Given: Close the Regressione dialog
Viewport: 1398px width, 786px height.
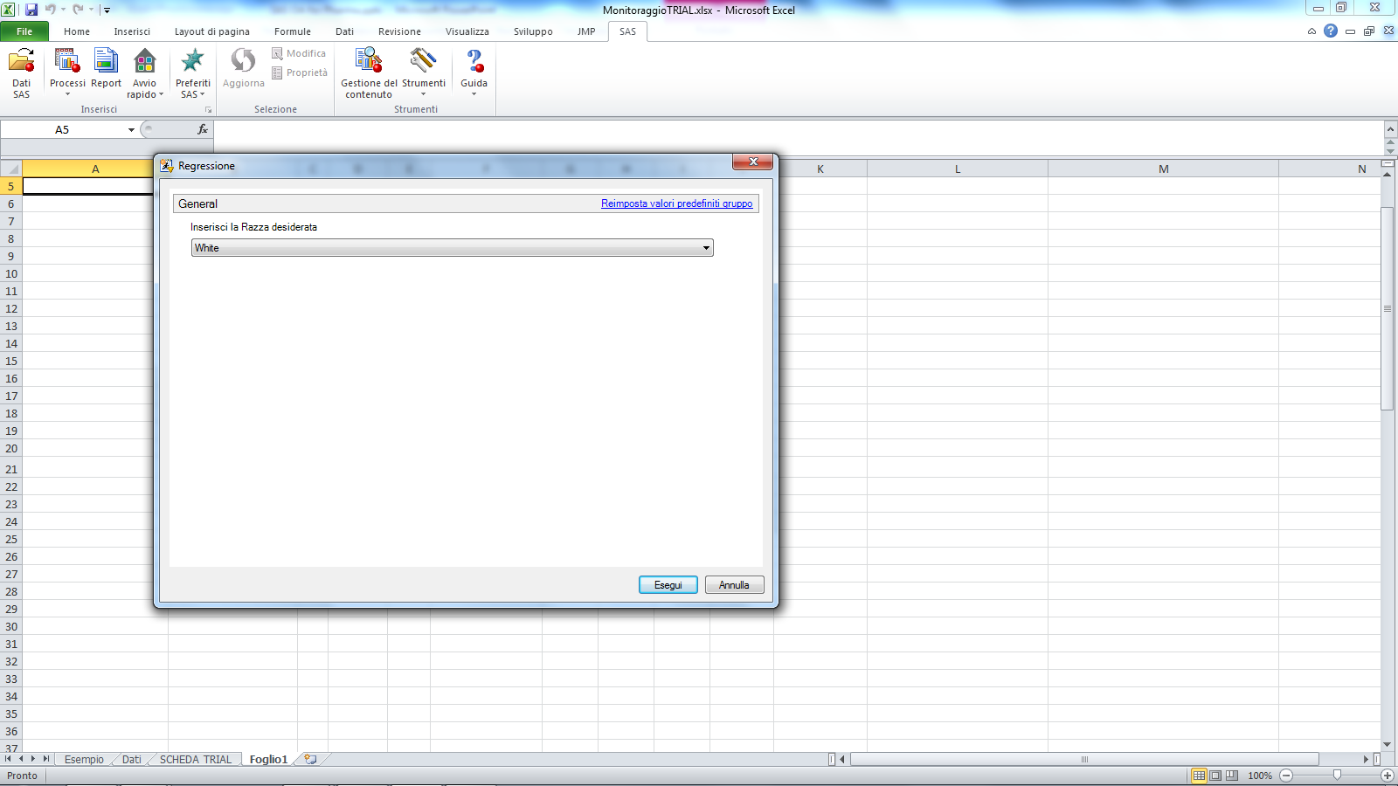Looking at the screenshot, I should [753, 162].
